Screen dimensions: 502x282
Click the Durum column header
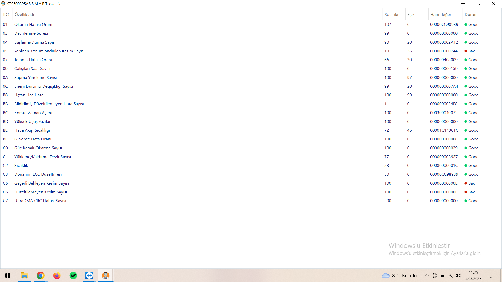(x=471, y=15)
